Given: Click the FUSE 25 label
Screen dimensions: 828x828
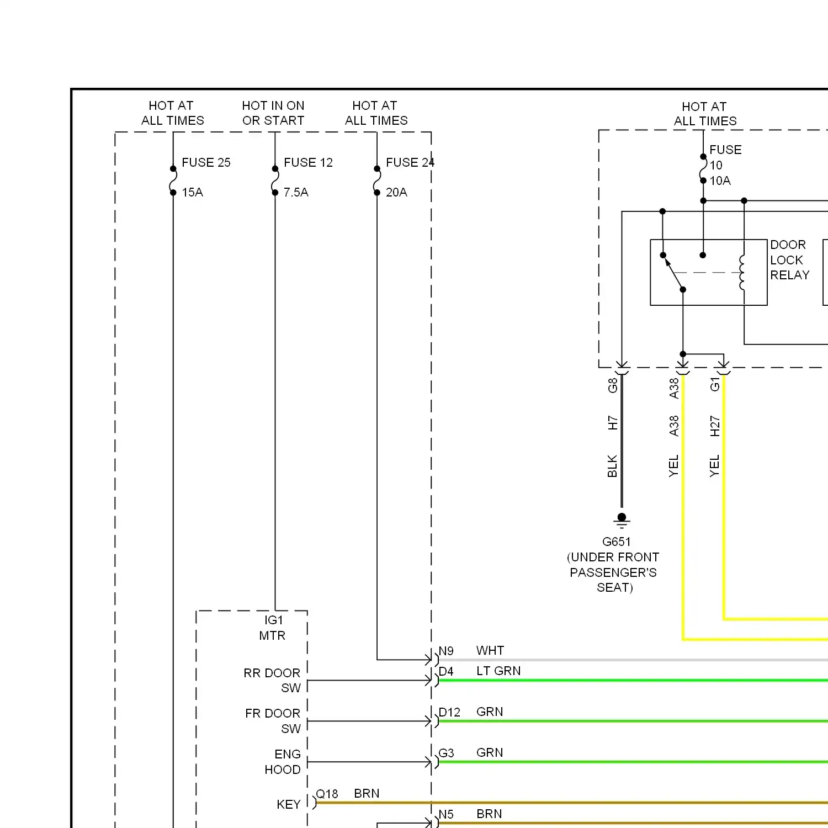Looking at the screenshot, I should (206, 162).
